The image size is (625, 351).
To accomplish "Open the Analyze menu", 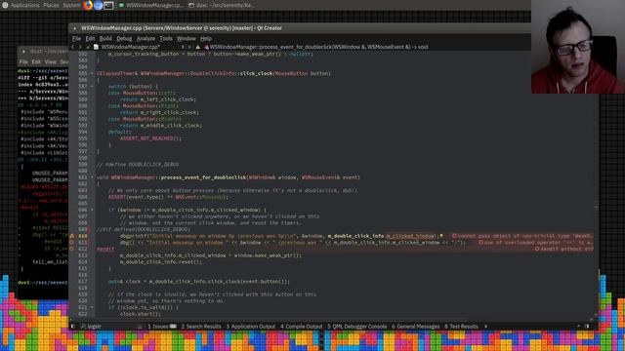I will [146, 39].
